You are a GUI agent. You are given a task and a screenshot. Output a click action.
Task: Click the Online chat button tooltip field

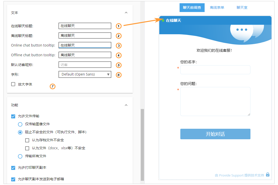(x=85, y=45)
